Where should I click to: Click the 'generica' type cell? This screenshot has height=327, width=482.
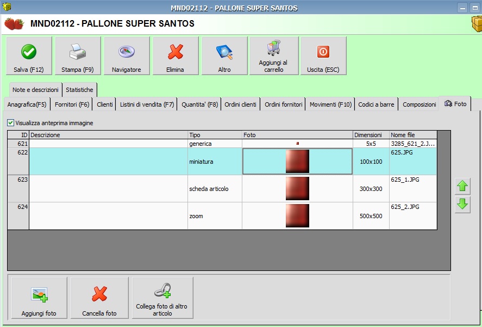point(215,144)
